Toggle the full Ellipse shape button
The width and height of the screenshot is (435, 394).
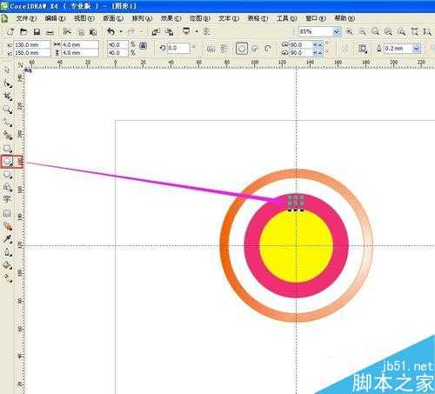tap(242, 49)
